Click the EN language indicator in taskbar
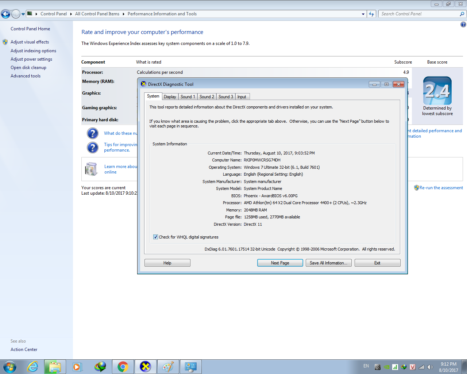The height and width of the screenshot is (374, 467). [366, 366]
